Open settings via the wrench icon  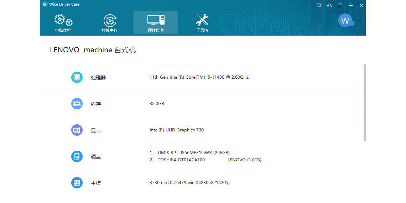tap(329, 5)
